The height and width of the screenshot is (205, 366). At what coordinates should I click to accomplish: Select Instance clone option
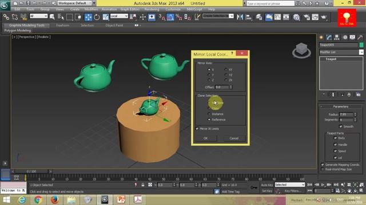(x=209, y=114)
